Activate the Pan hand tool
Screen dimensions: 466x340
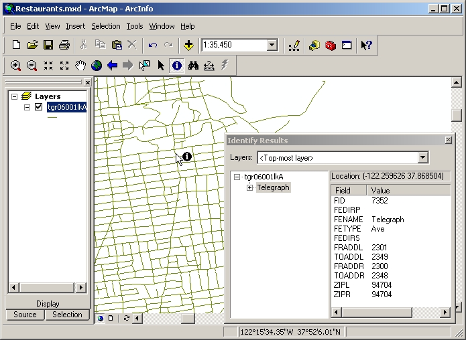tap(80, 66)
